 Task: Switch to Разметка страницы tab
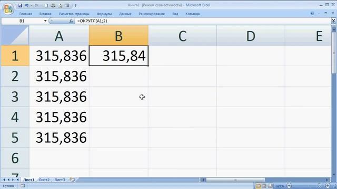[74, 14]
